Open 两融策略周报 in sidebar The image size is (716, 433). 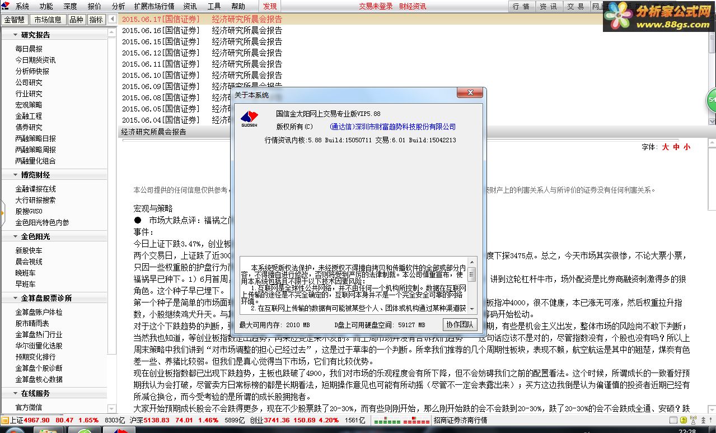[x=35, y=150]
